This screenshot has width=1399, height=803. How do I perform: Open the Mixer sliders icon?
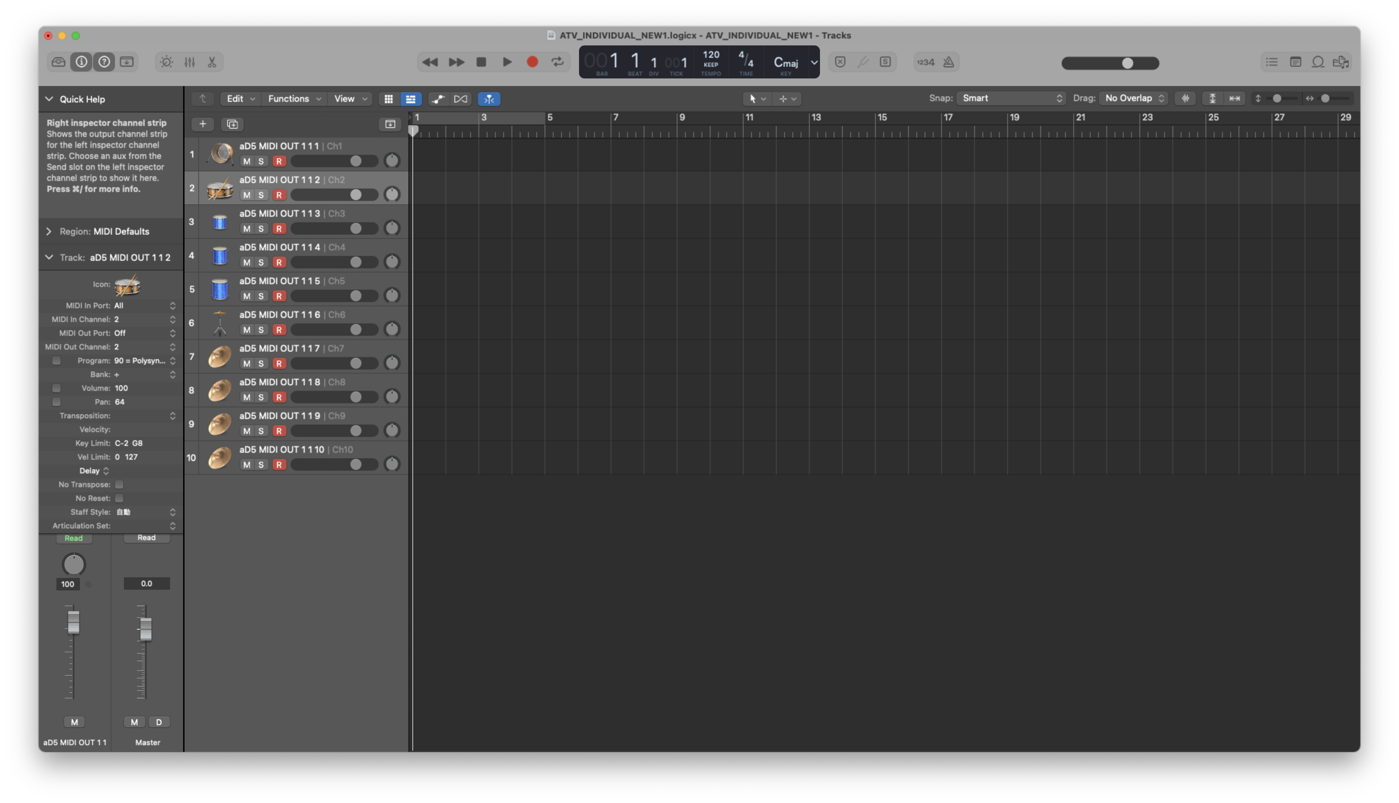pyautogui.click(x=190, y=62)
